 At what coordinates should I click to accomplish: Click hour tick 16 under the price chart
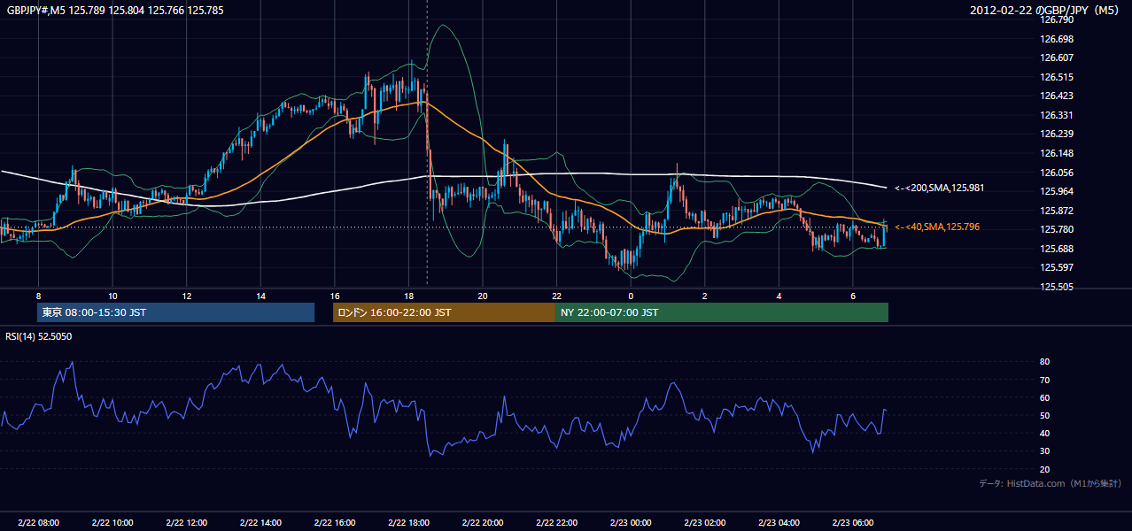334,296
